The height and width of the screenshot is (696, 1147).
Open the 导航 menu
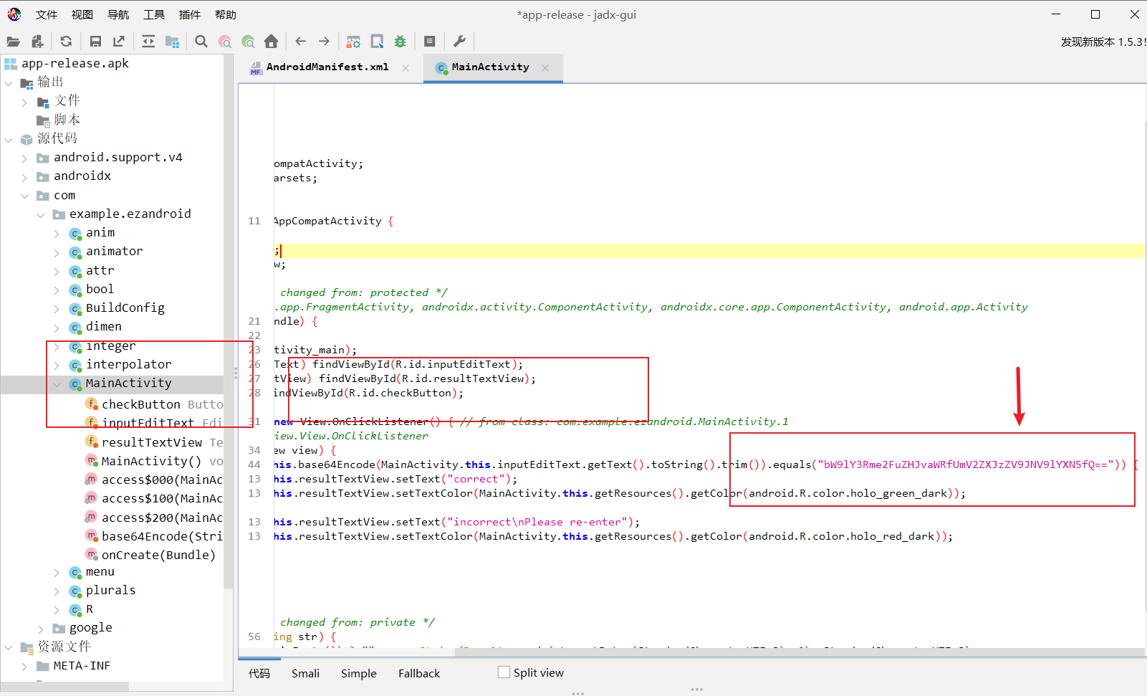point(118,14)
